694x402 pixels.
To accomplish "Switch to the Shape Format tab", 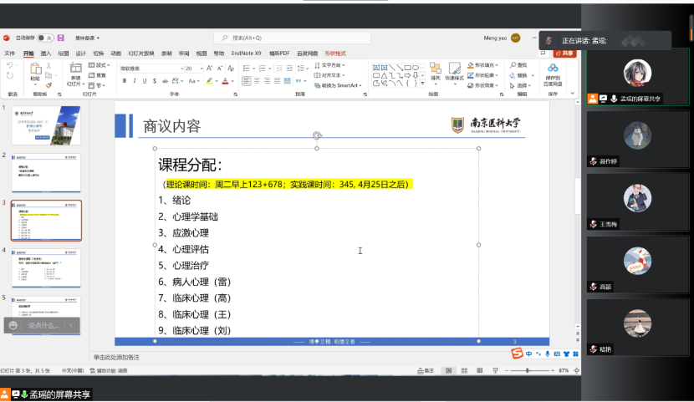I will (334, 53).
